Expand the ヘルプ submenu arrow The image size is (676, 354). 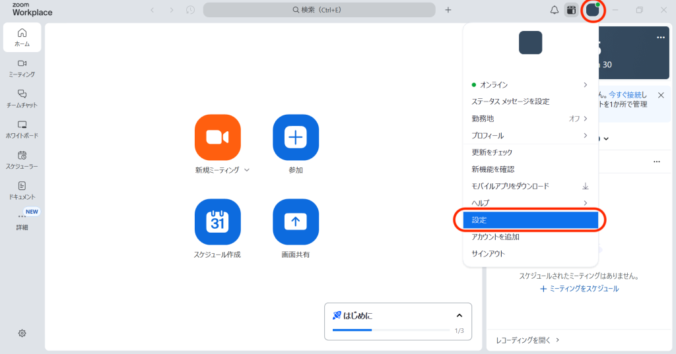tap(585, 203)
